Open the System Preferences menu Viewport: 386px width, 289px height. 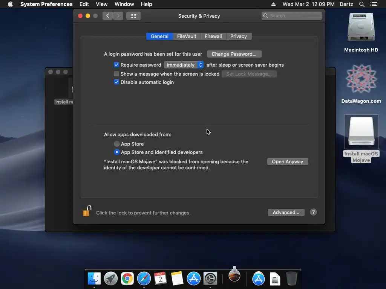coord(46,4)
